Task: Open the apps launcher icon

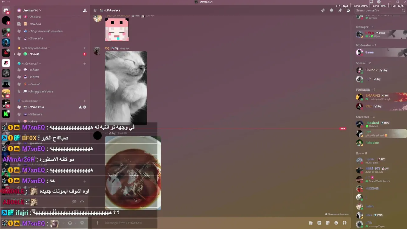Action: coord(345,223)
